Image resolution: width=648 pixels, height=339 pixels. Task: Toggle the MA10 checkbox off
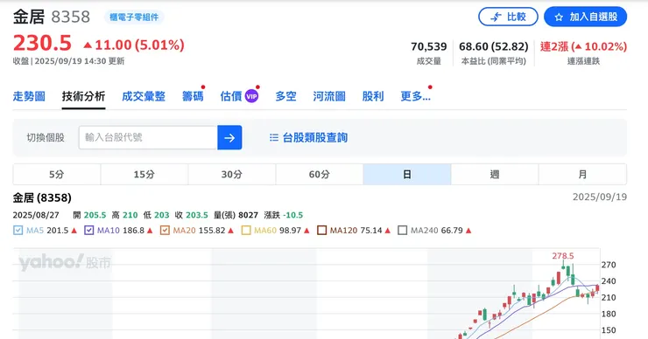(x=88, y=230)
